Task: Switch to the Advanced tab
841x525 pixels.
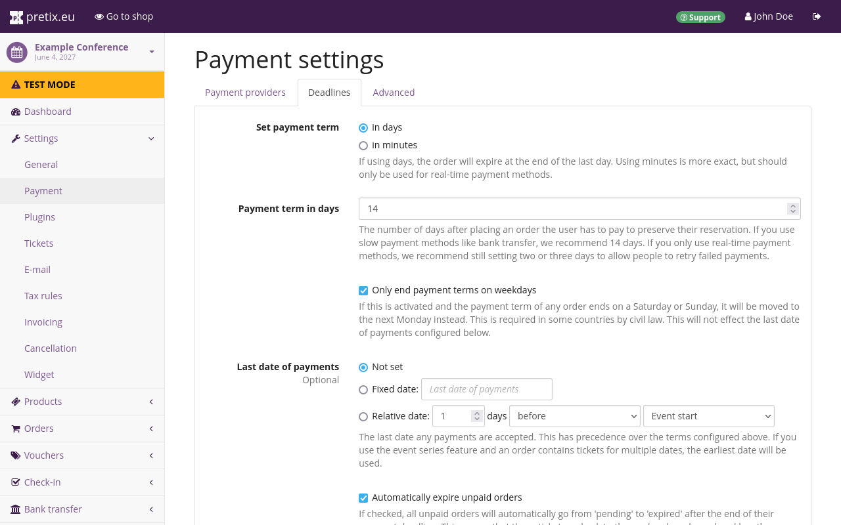Action: 394,93
